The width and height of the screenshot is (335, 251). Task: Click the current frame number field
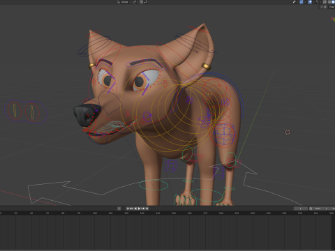pos(301,208)
